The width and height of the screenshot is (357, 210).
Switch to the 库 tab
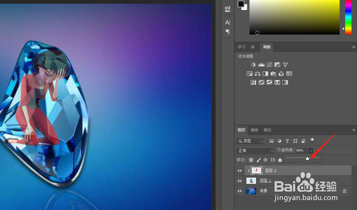click(x=253, y=47)
